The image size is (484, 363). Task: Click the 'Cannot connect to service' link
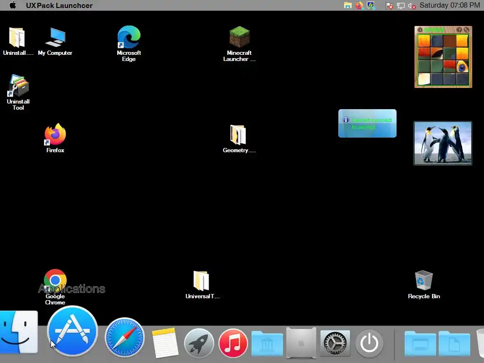pyautogui.click(x=372, y=123)
